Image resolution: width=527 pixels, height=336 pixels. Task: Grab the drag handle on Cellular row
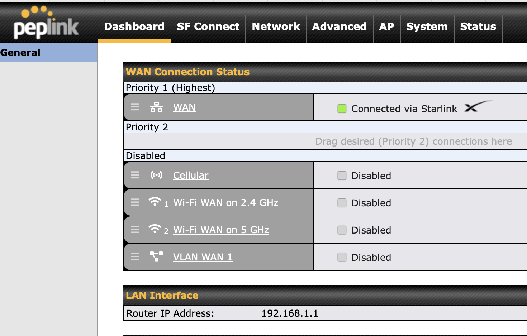point(135,175)
